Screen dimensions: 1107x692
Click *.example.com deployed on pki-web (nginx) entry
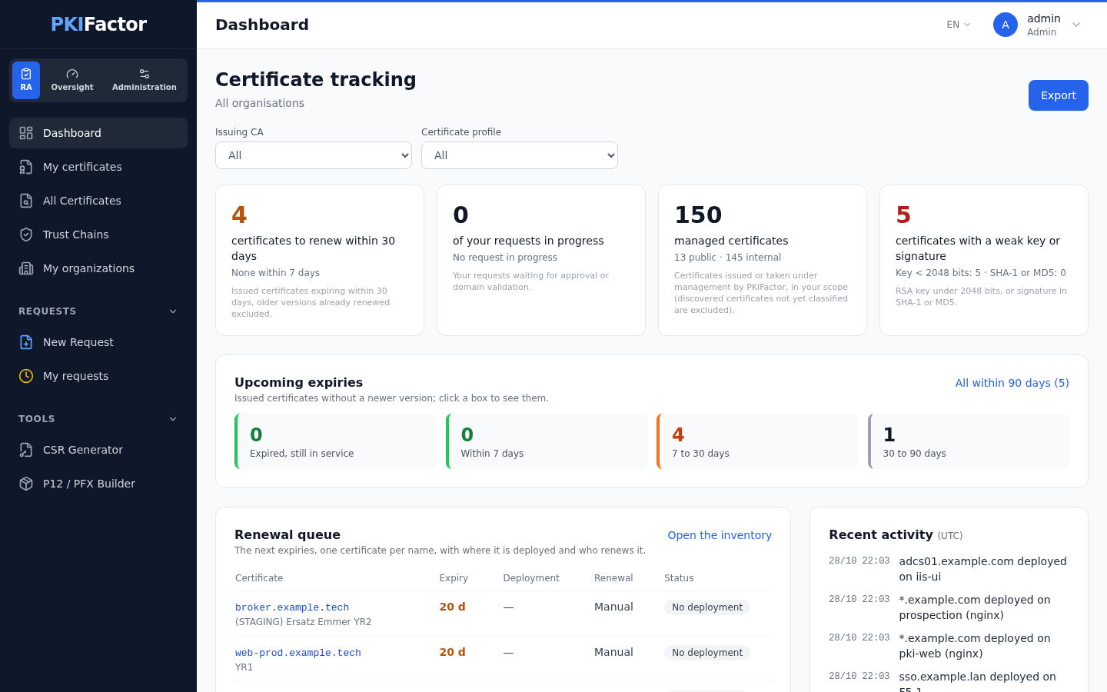click(949, 646)
